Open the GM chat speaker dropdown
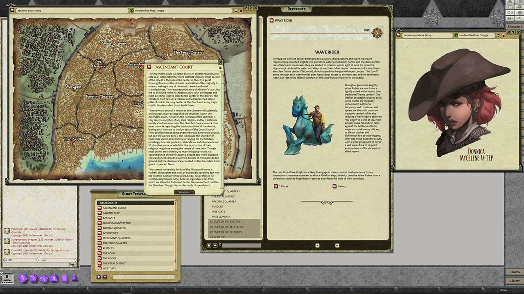524x294 pixels. click(36, 260)
